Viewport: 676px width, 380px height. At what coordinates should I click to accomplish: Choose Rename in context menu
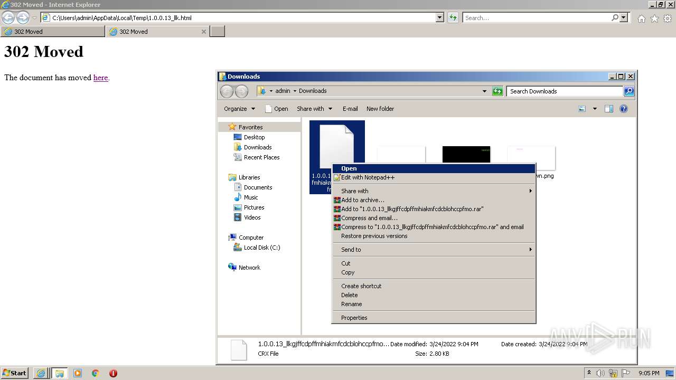[433, 304]
